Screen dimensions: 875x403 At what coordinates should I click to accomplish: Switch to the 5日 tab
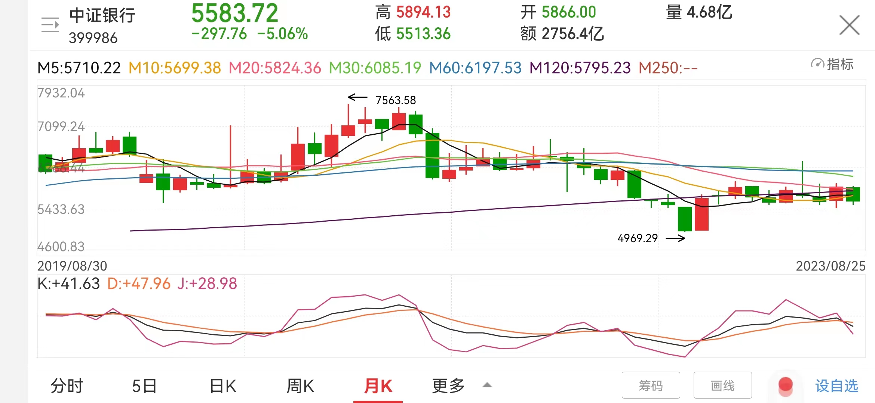tap(144, 385)
